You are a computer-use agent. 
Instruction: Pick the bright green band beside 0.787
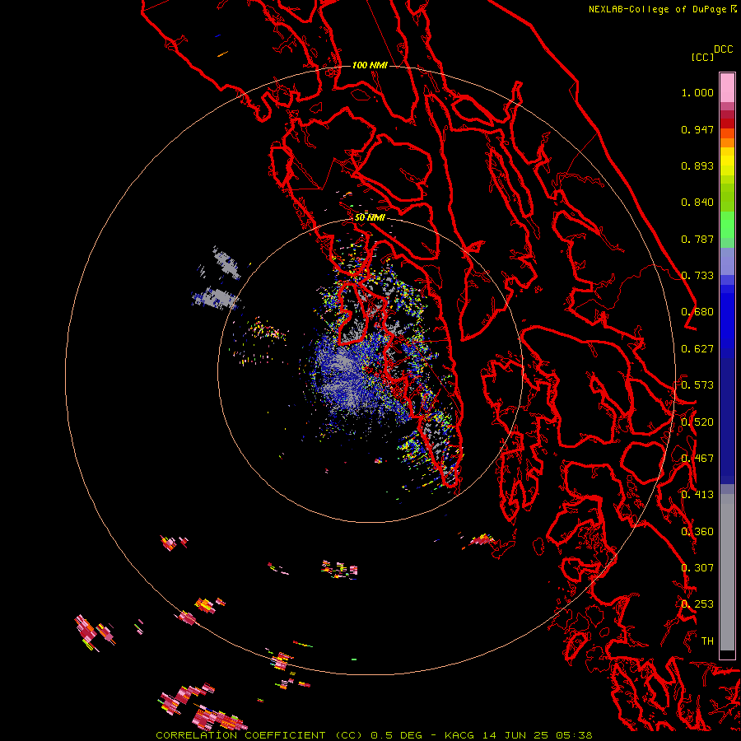727,228
